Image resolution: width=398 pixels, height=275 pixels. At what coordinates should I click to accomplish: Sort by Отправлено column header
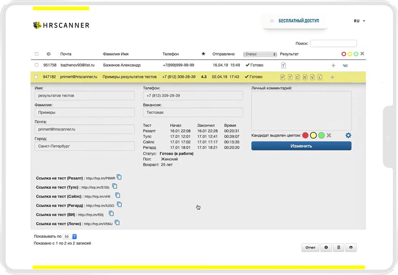[223, 54]
